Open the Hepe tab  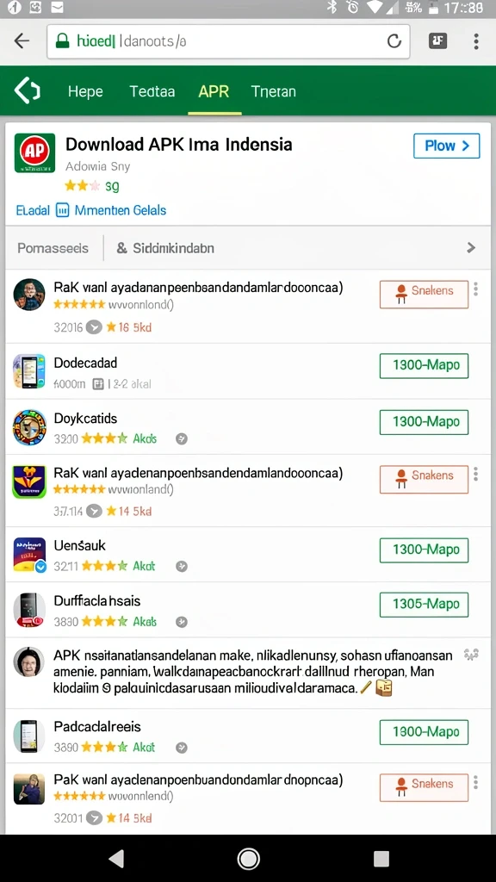pos(85,91)
